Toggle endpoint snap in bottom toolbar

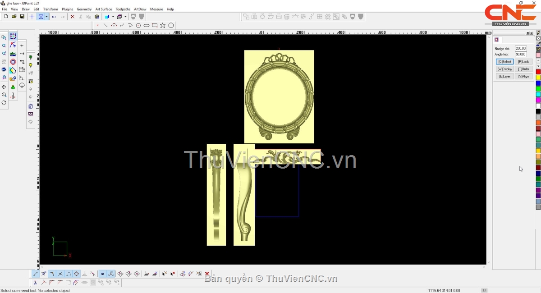(x=36, y=274)
